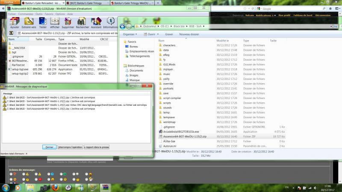Open the Google search engine dropdown
342x192 pixels.
click(259, 9)
